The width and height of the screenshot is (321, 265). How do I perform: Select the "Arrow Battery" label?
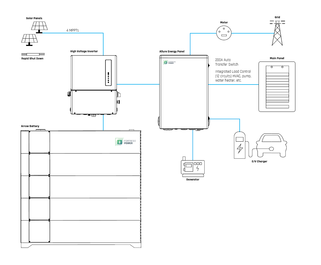30,126
